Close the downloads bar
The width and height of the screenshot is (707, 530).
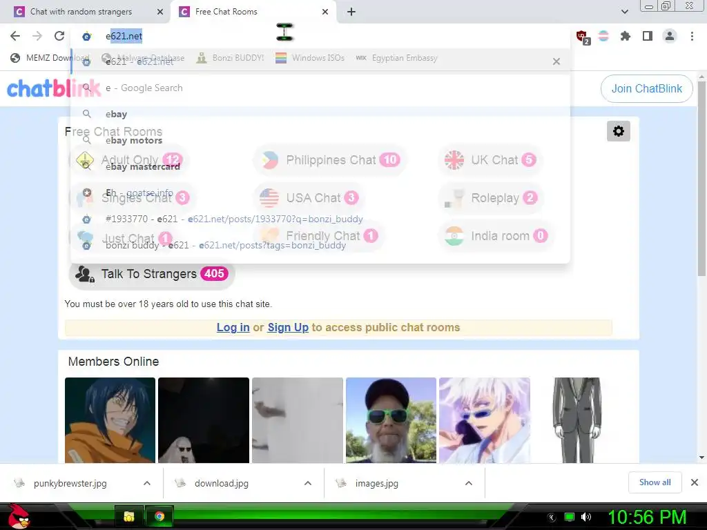pos(695,482)
